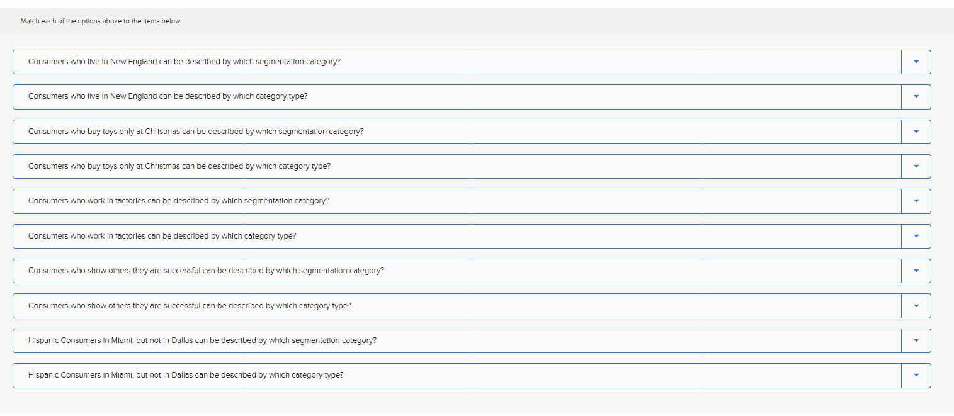Expand the New England category type dropdown

point(916,96)
